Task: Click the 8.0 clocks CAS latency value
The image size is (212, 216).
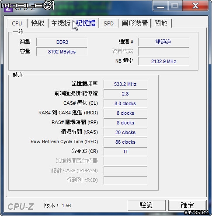Action: tap(125, 103)
